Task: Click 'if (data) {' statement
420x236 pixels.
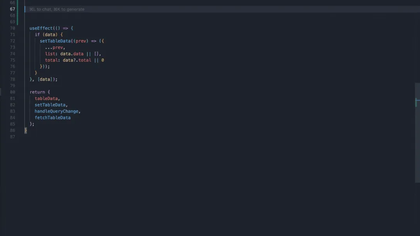Action: click(49, 35)
